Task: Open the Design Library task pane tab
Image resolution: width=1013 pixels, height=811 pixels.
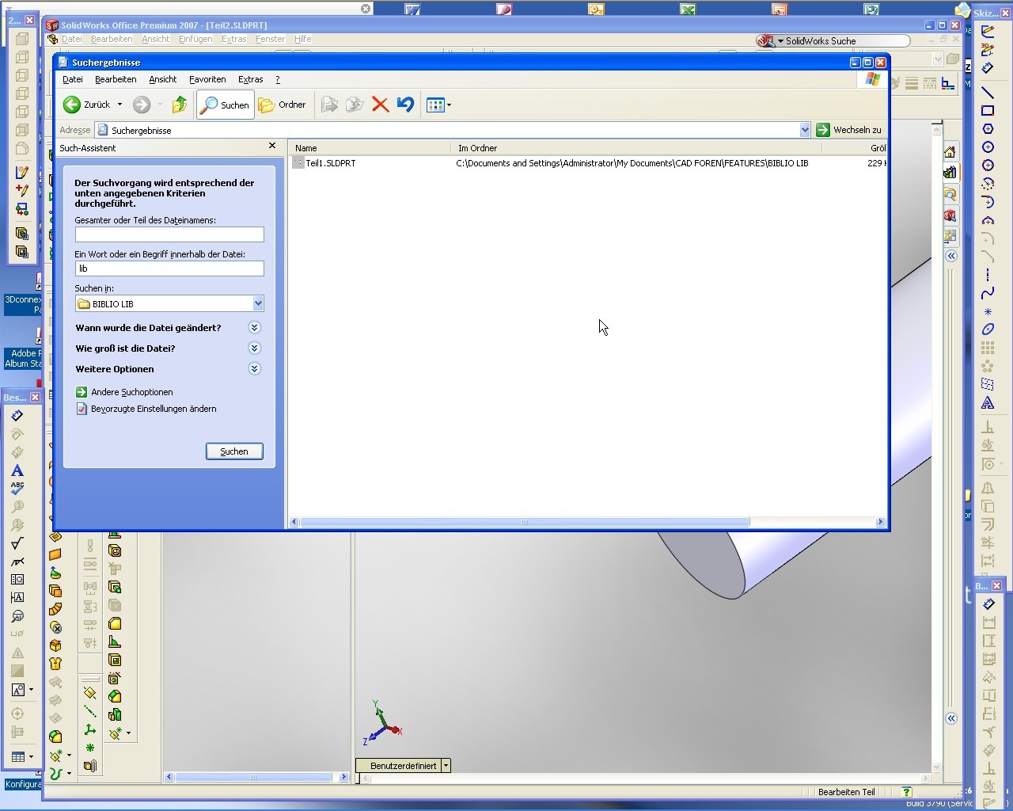Action: [x=950, y=173]
